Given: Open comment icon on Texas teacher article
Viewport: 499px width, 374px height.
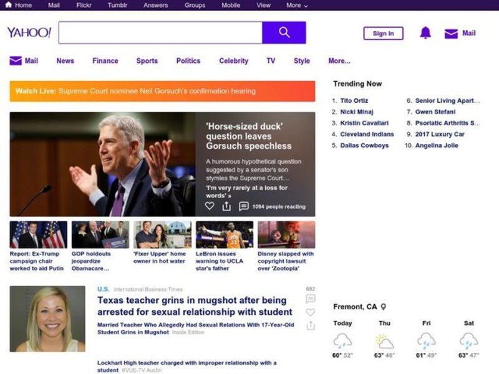Looking at the screenshot, I should [x=311, y=299].
